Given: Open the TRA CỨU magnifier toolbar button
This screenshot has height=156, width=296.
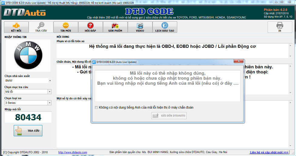Looking at the screenshot, I should pyautogui.click(x=41, y=27).
